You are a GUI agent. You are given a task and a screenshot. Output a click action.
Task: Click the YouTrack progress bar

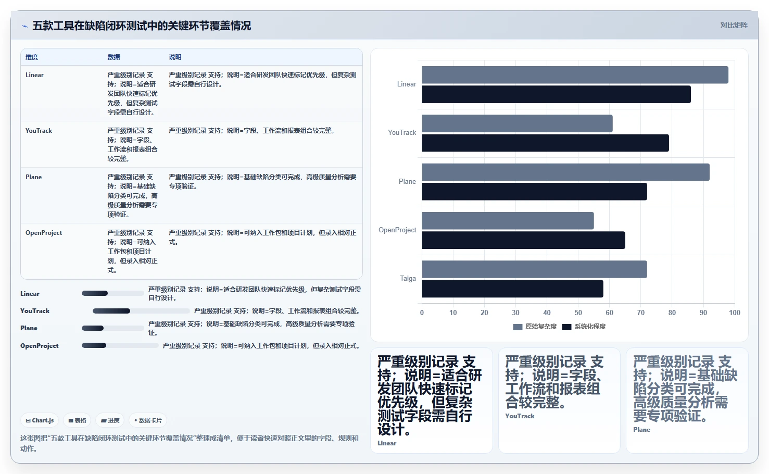tap(141, 311)
